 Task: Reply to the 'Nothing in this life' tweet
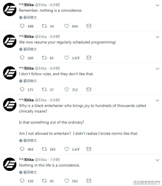(x=22, y=181)
